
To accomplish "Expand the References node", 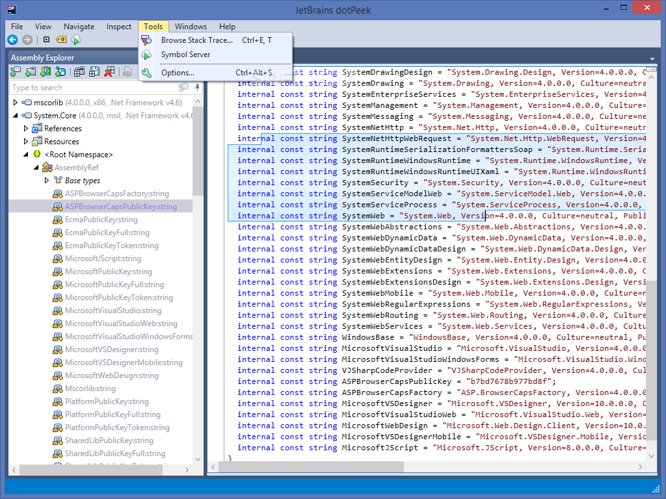I will [25, 128].
